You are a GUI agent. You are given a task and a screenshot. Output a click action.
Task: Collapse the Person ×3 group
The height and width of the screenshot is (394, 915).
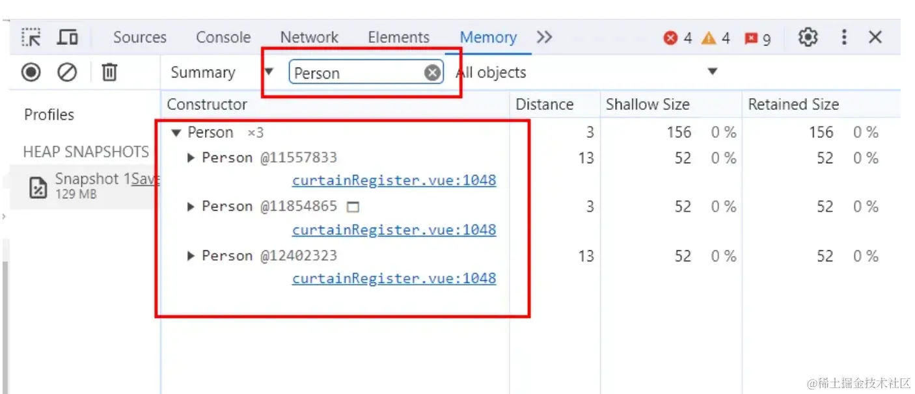coord(176,133)
